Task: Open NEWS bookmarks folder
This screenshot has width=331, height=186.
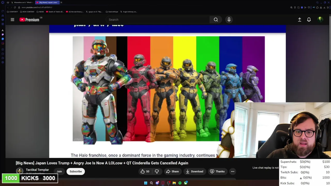Action: click(x=40, y=12)
